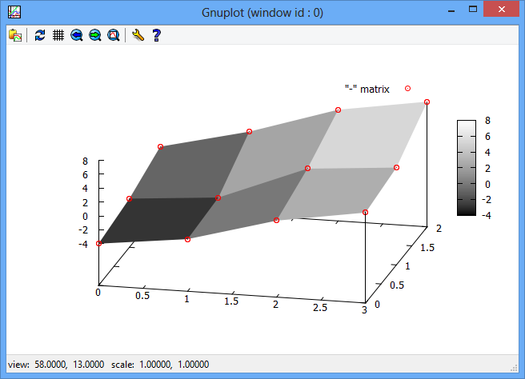Apply the next zoom with green right arrow

[x=95, y=35]
